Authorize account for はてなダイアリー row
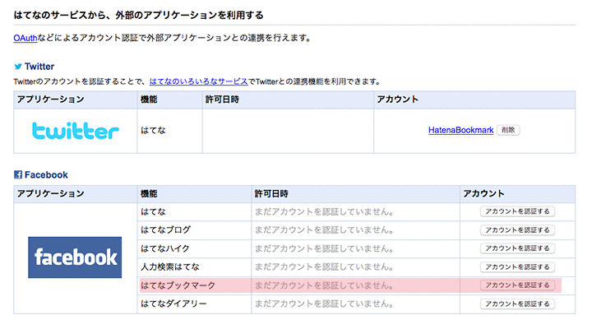Screen dimensions: 592x329 517,304
